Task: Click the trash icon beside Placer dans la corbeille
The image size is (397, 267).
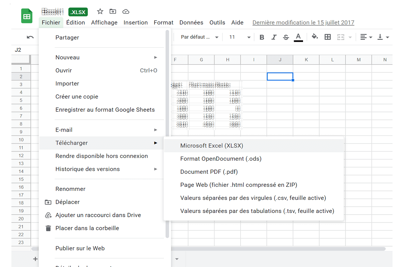Action: point(48,228)
